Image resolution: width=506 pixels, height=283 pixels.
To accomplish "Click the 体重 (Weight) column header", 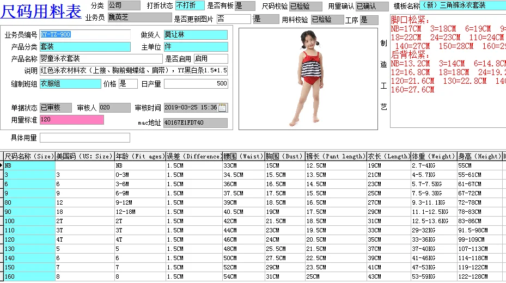I will coord(434,157).
